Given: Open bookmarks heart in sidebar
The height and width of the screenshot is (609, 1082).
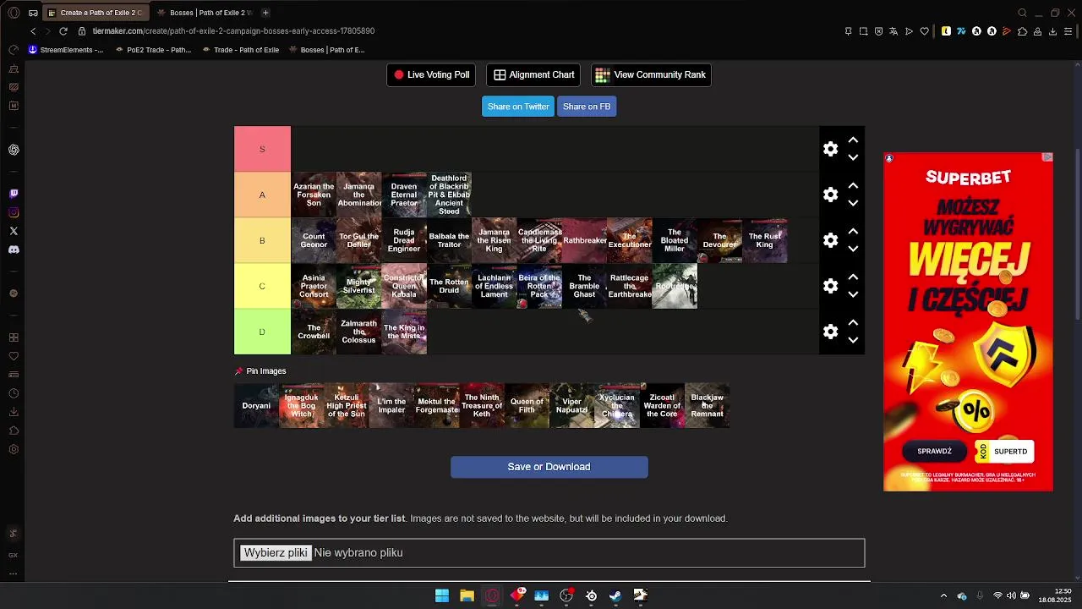Looking at the screenshot, I should (x=14, y=356).
